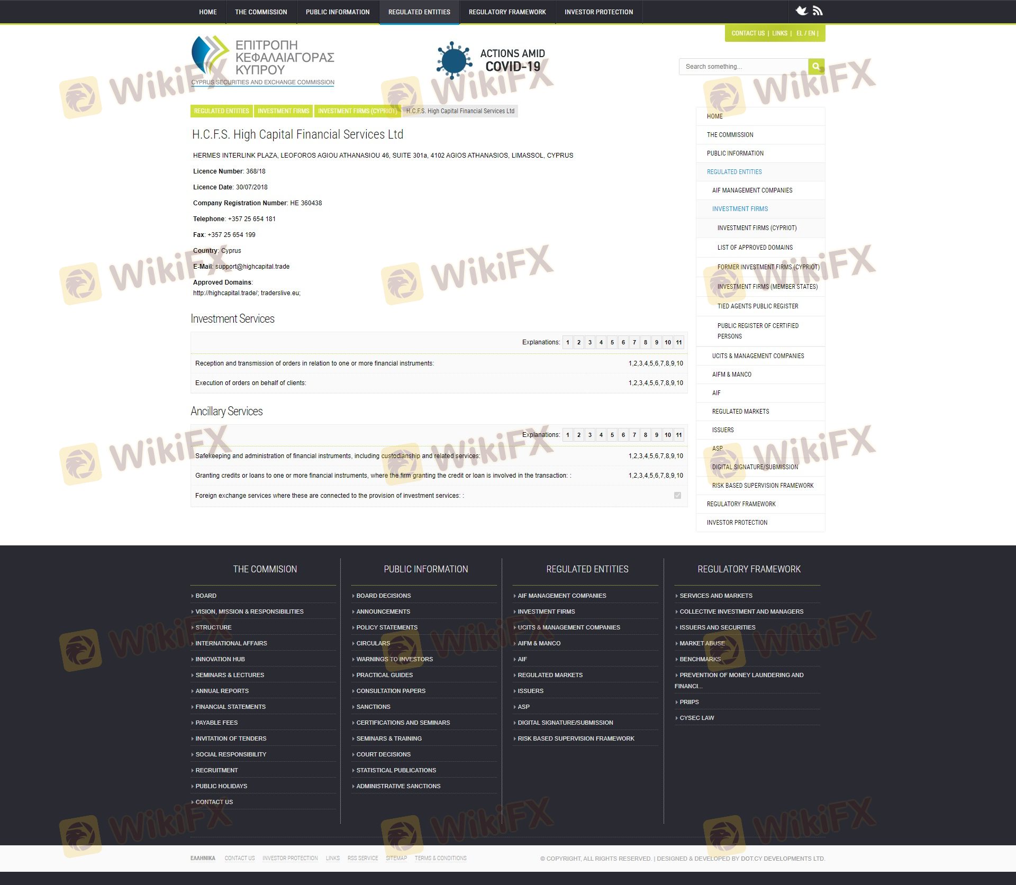The image size is (1016, 885).
Task: Click the RSS feed icon
Action: 818,11
